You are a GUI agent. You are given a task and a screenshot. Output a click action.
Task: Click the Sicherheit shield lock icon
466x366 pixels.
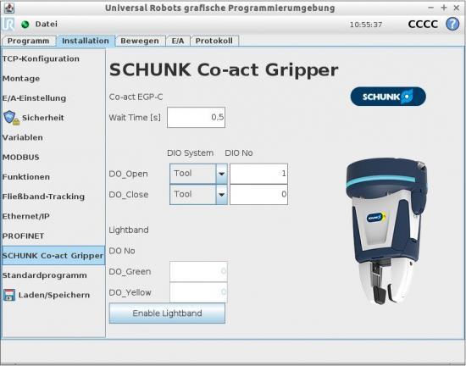[x=11, y=118]
